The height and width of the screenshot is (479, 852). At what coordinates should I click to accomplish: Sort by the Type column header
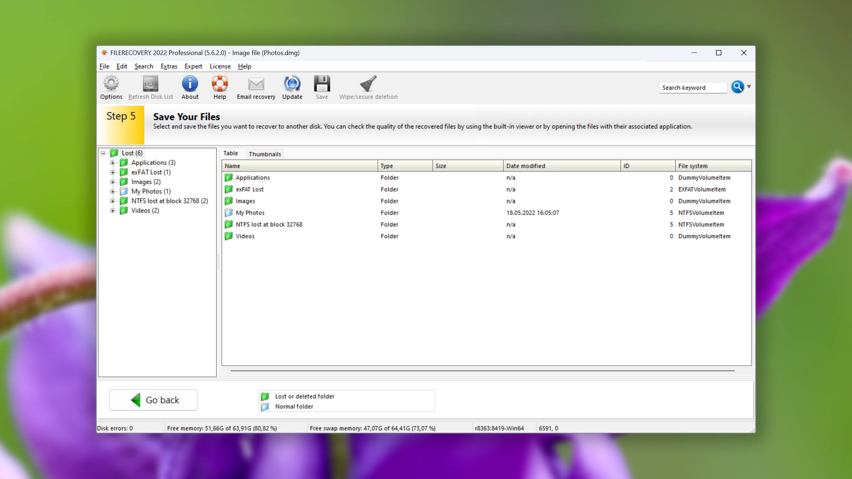coord(405,166)
